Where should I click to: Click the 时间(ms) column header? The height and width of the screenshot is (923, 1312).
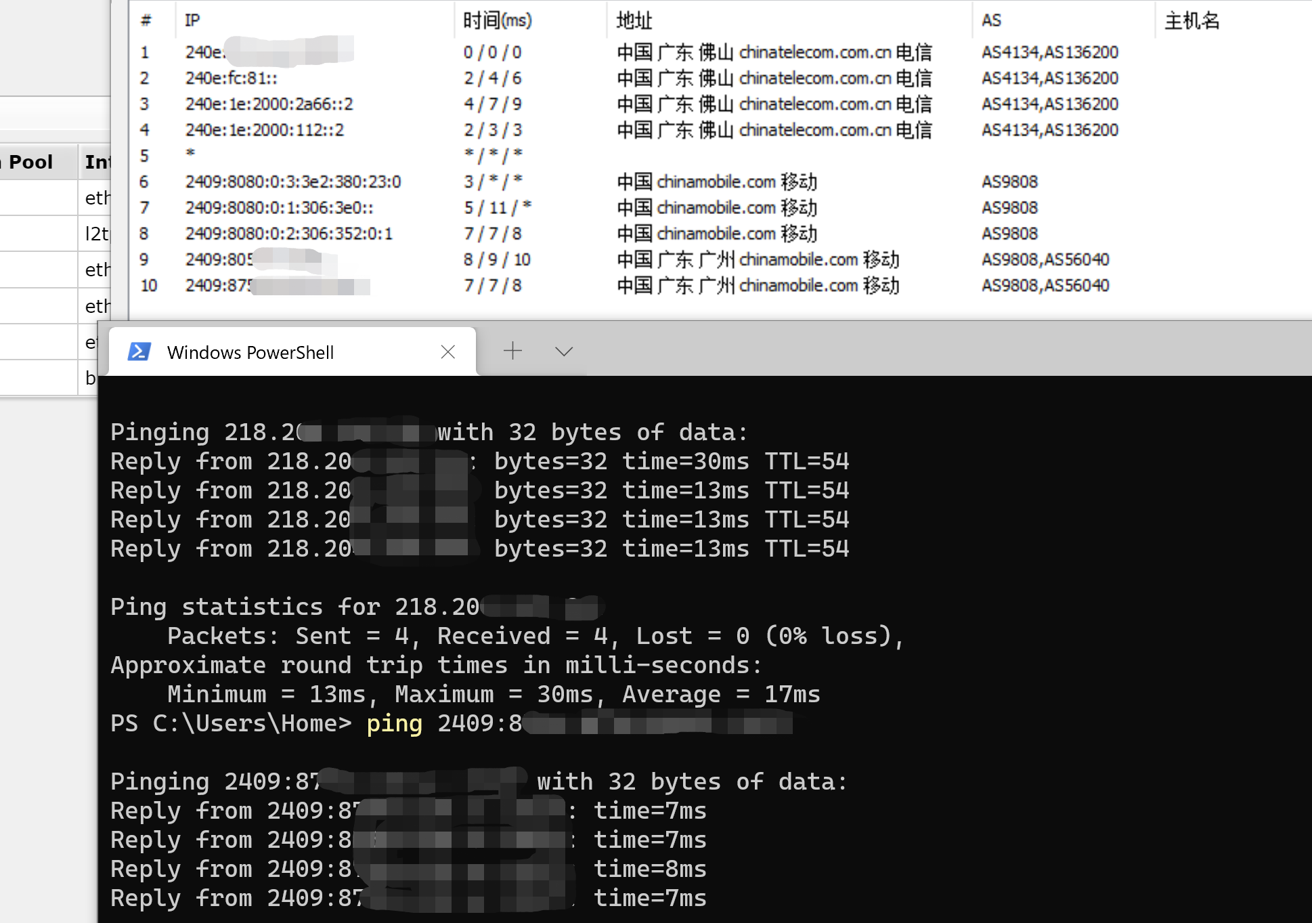(x=497, y=20)
